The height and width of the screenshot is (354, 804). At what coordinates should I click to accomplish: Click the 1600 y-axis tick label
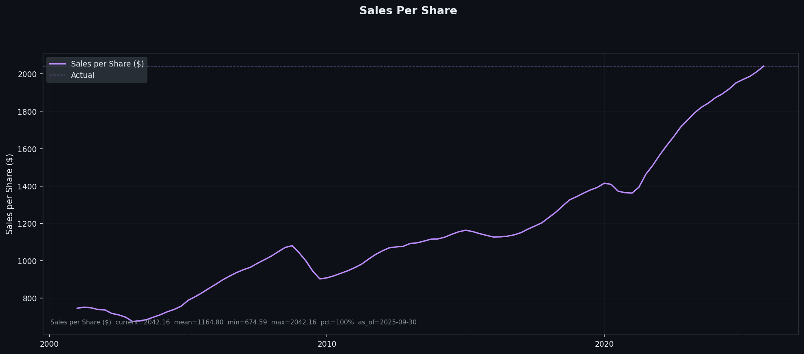(27, 149)
